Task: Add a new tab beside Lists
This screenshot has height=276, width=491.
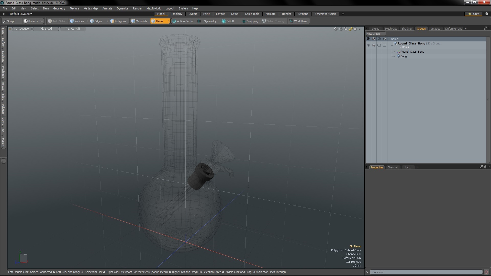Action: [x=417, y=167]
